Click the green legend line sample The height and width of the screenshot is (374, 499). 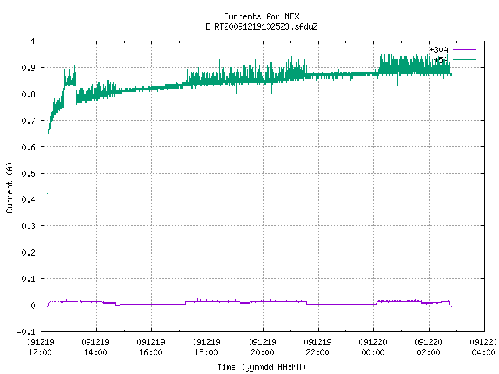464,59
